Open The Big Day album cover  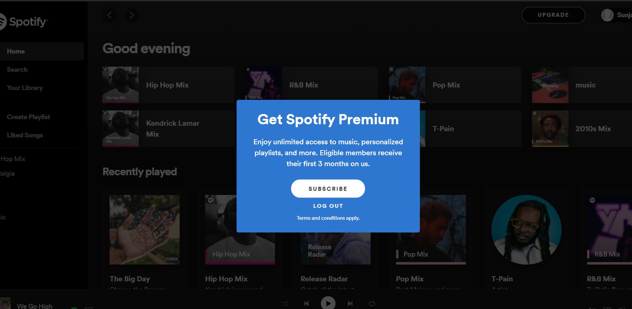(145, 230)
